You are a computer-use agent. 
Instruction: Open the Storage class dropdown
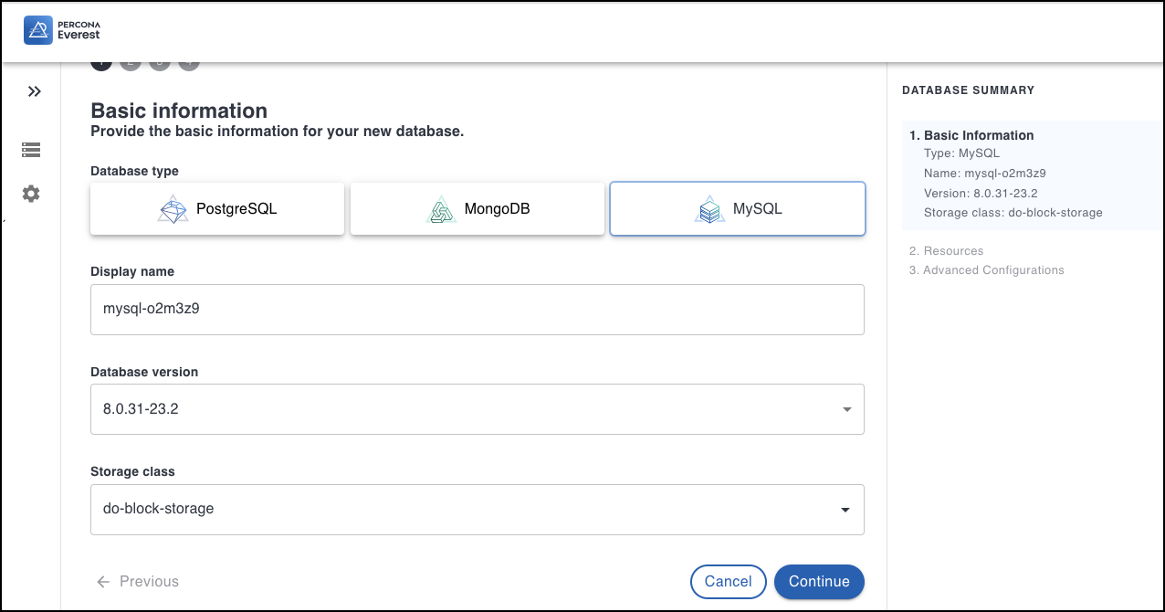[477, 509]
